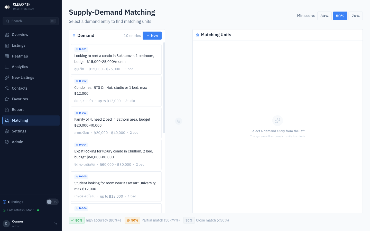Viewport: 370px width, 231px height.
Task: Toggle the dark mode switch
Action: pos(52,202)
